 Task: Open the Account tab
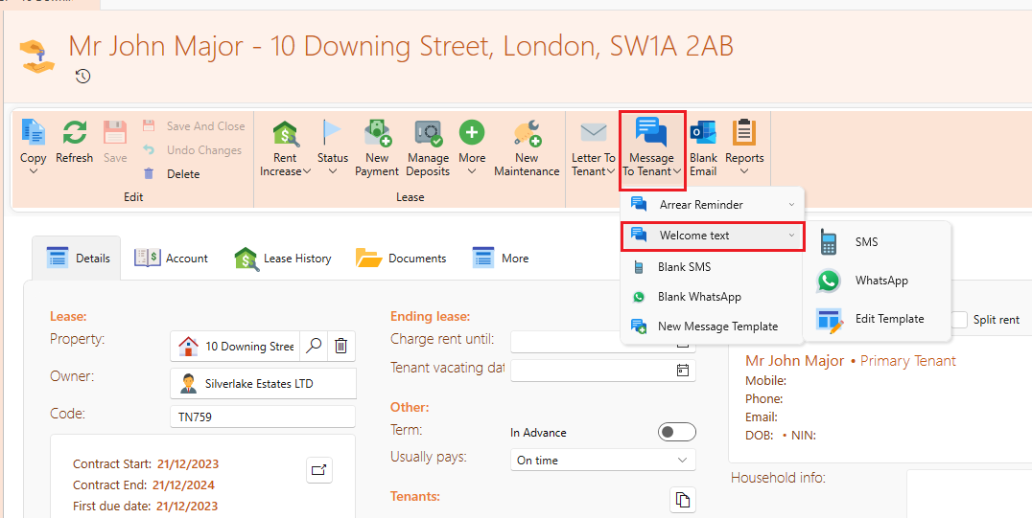(171, 259)
